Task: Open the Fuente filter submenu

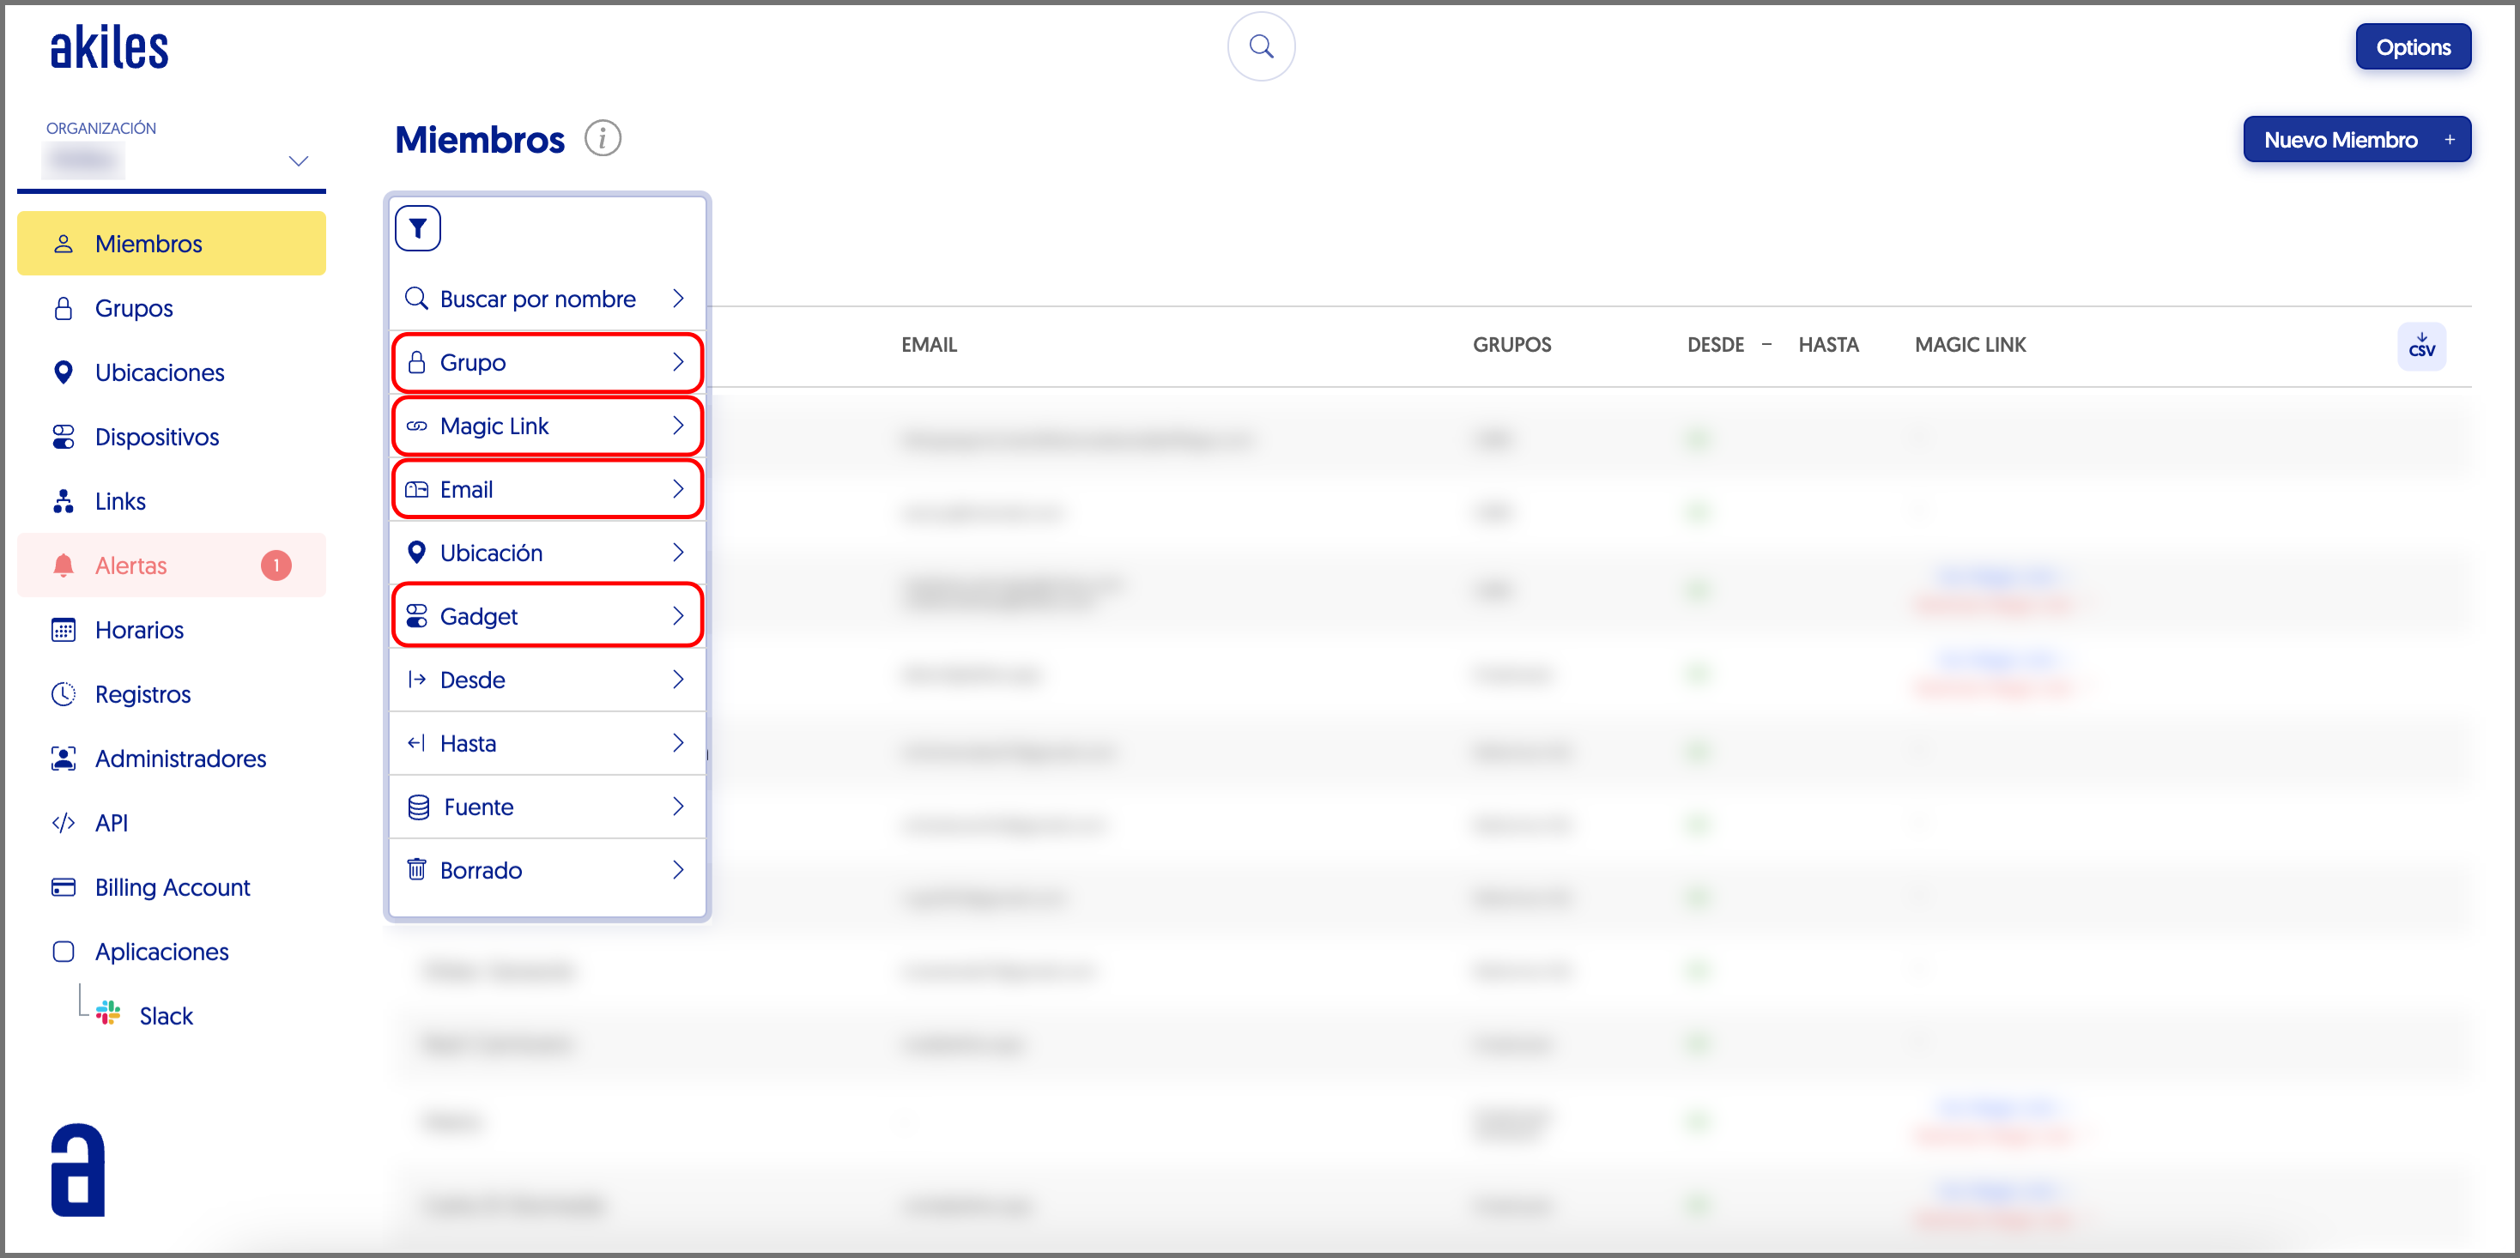Action: (547, 806)
